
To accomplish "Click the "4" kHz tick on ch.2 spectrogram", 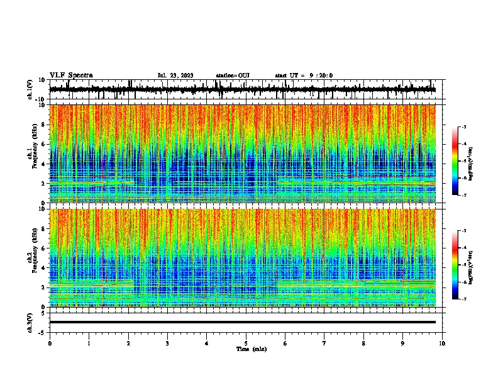I will (x=43, y=268).
